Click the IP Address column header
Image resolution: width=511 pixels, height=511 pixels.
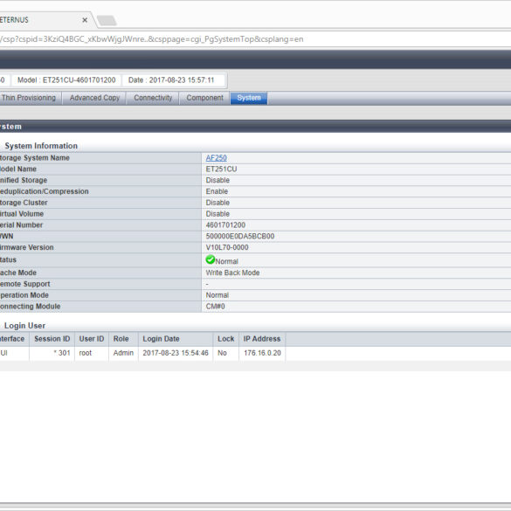click(262, 339)
